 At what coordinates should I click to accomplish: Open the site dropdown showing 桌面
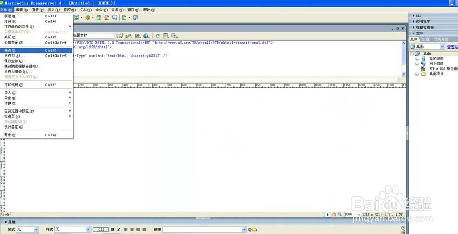point(427,47)
